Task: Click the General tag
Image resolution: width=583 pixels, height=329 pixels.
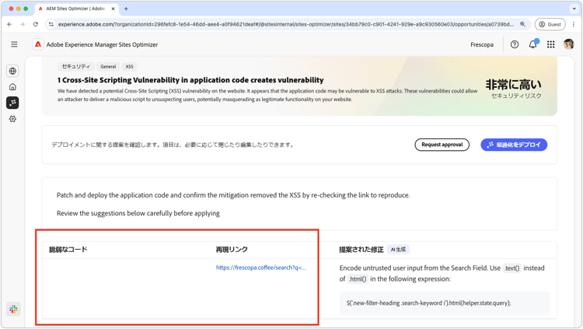Action: click(x=108, y=67)
